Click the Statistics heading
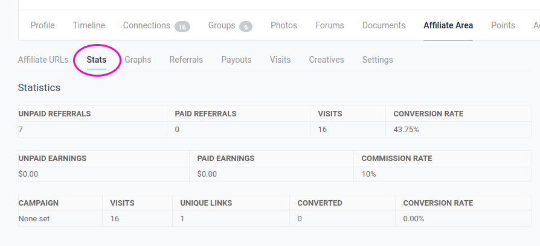This screenshot has height=246, width=540. pos(39,87)
